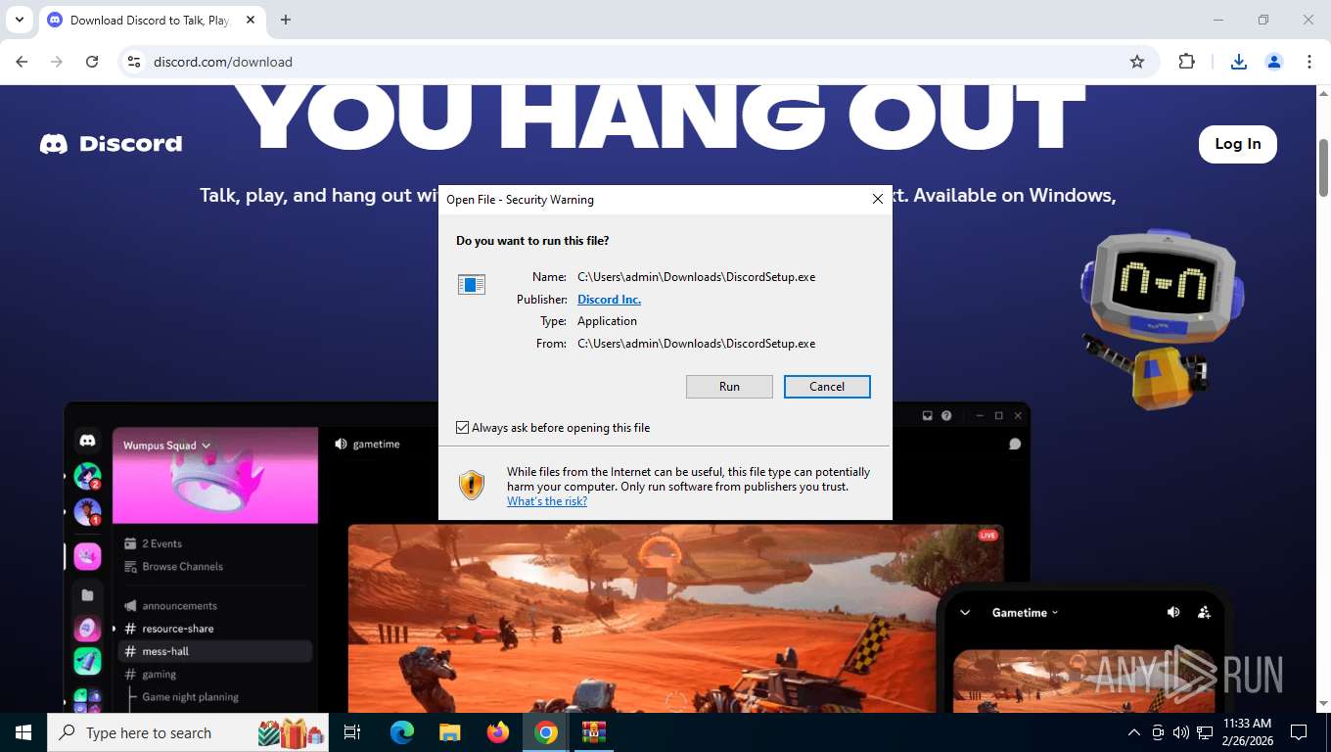
Task: Open the Game night planning thread
Action: [191, 697]
